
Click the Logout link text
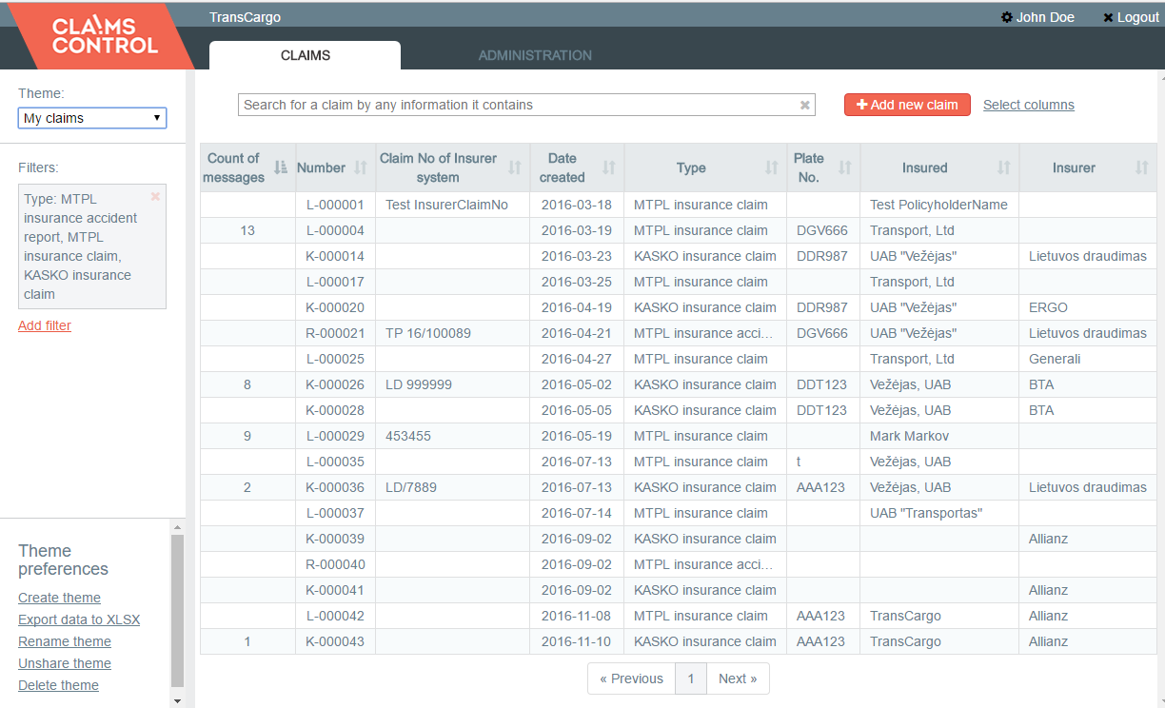(1138, 17)
